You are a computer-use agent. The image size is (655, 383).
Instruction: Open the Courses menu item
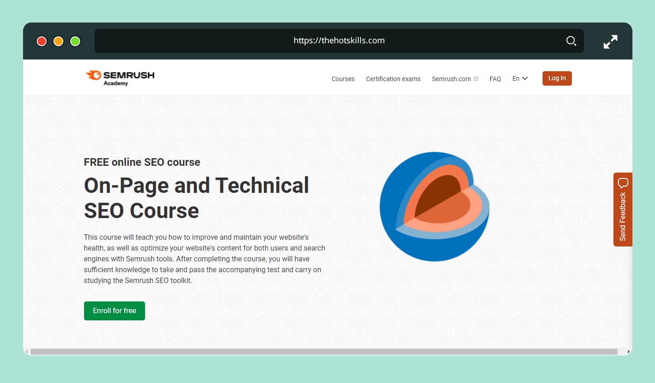(343, 79)
